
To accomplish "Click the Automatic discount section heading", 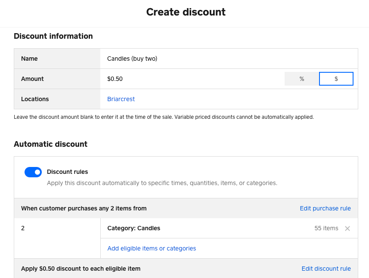I will tap(50, 144).
